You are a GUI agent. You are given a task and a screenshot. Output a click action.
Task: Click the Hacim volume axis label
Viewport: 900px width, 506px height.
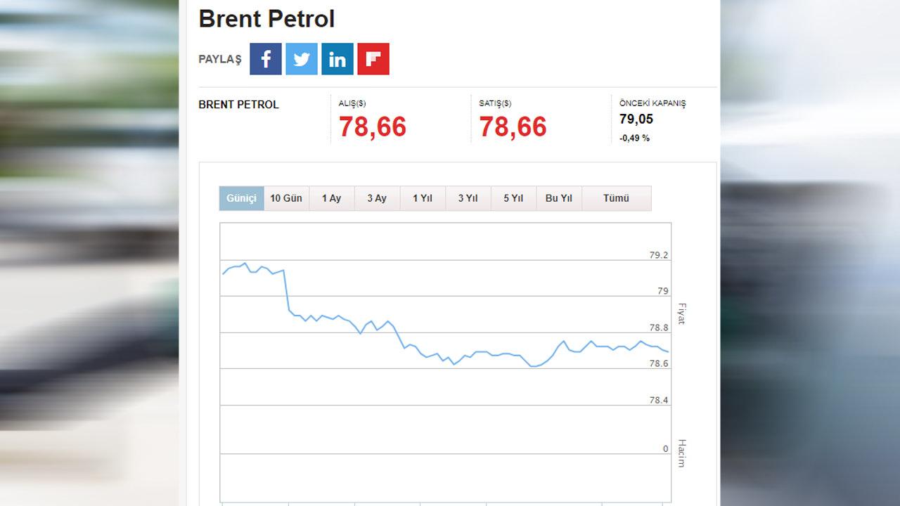click(681, 453)
